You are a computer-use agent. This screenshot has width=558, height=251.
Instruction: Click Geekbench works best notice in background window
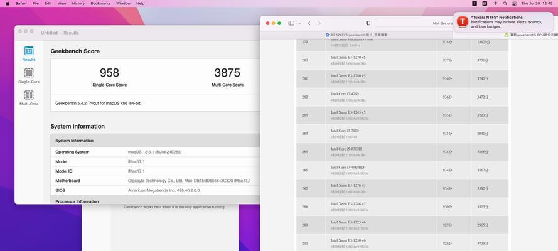click(x=174, y=207)
